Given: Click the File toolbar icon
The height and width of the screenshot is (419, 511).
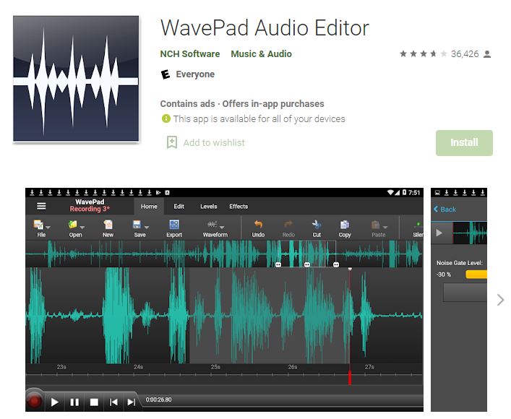Looking at the screenshot, I should point(38,225).
